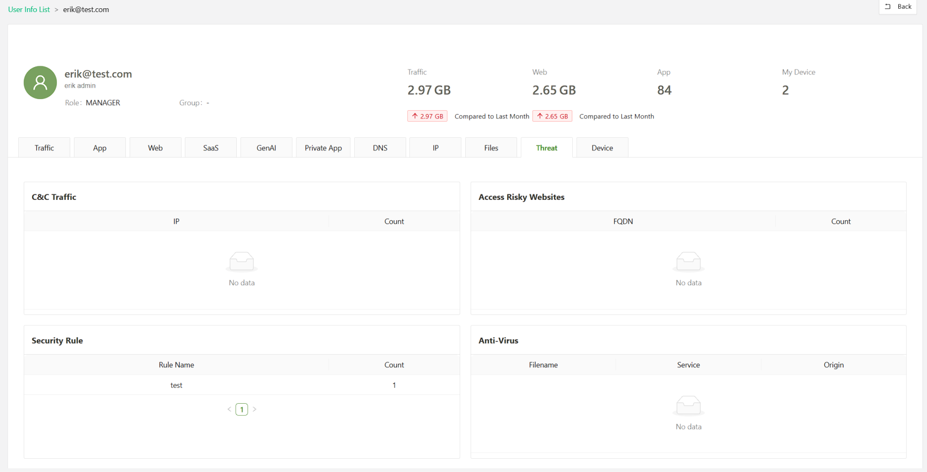Open the Files tab
Viewport: 927px width, 472px height.
pos(491,148)
